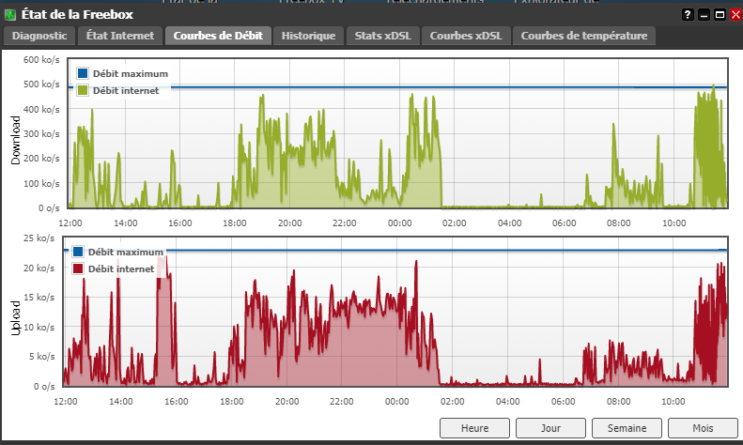This screenshot has height=445, width=743.
Task: Click green Débit internet swatch in Download legend
Action: [83, 90]
